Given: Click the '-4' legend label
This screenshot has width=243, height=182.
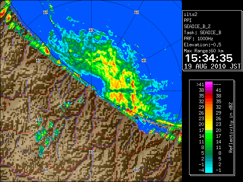Looking at the screenshot, I should [201, 170].
